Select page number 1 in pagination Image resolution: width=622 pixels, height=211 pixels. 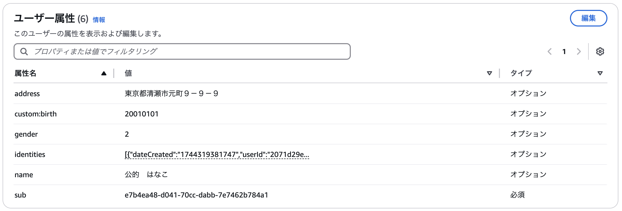click(x=564, y=51)
